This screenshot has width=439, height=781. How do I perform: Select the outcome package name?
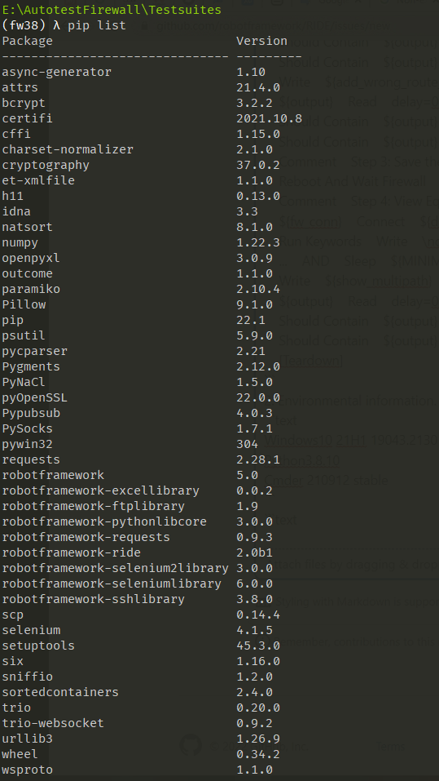[28, 273]
